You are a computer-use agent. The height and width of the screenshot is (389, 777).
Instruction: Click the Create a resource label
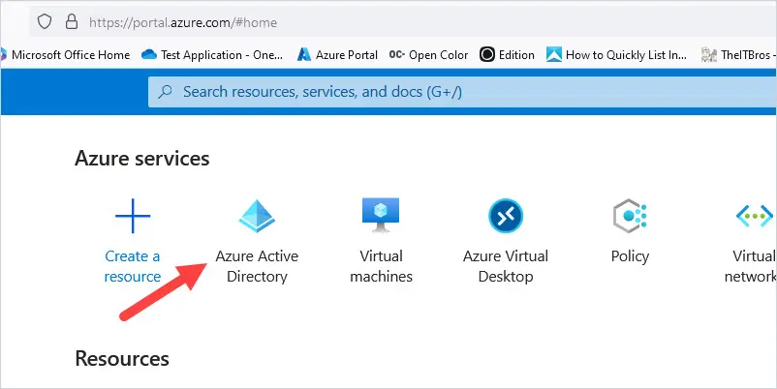tap(133, 266)
